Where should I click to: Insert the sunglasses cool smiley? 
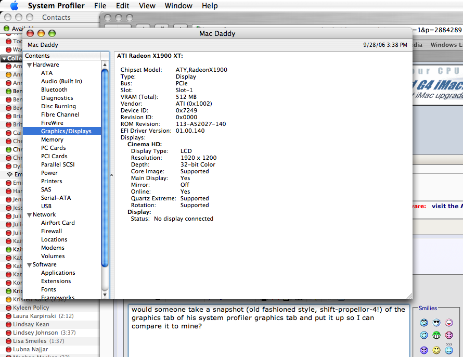click(436, 323)
